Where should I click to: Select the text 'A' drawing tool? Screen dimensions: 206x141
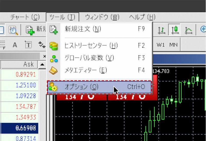pyautogui.click(x=15, y=45)
